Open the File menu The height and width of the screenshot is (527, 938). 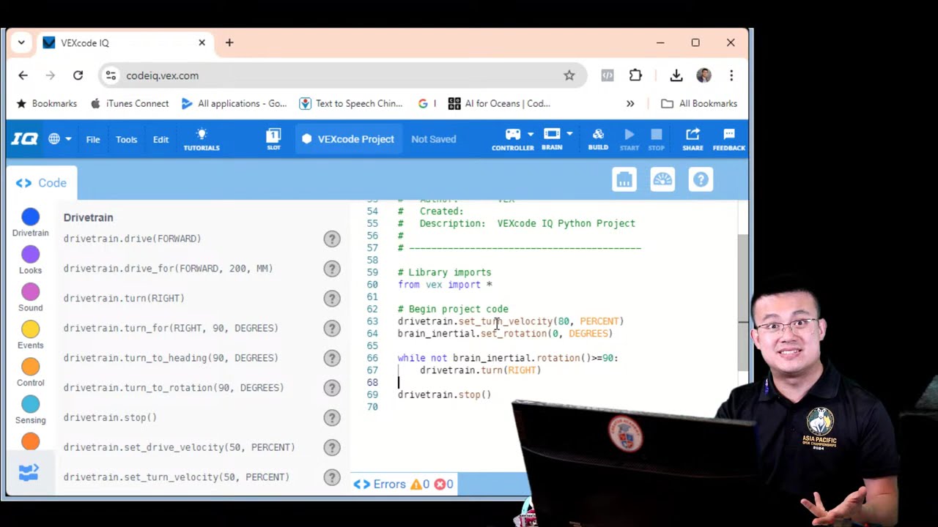coord(93,139)
